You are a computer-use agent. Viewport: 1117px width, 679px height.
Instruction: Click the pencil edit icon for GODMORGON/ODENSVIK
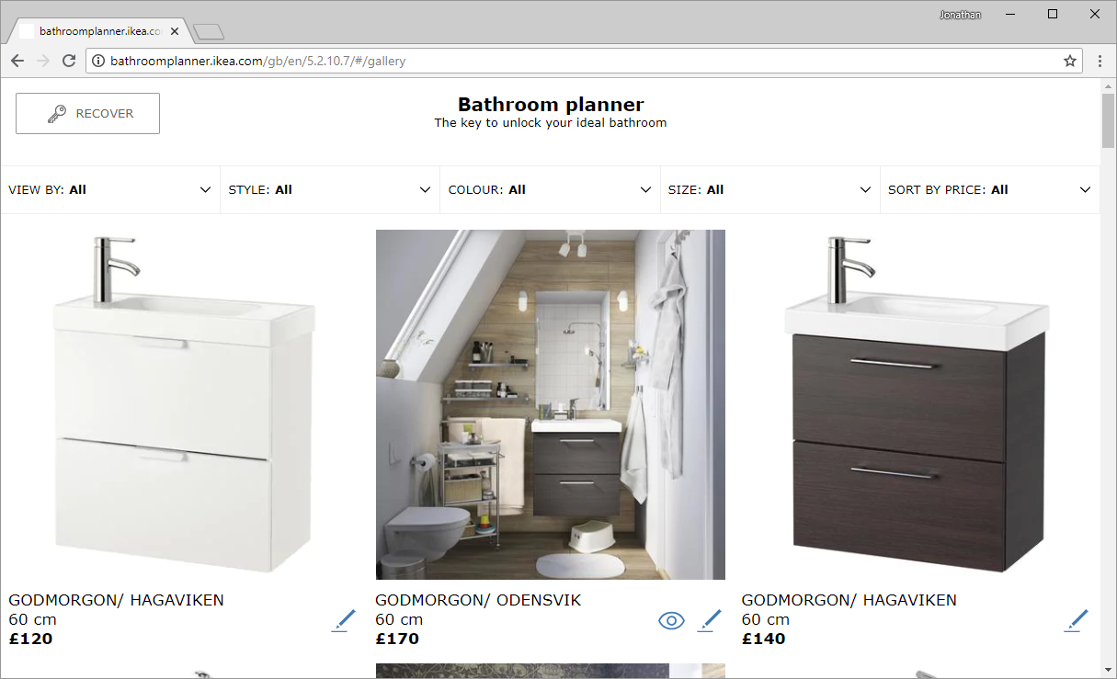click(710, 620)
